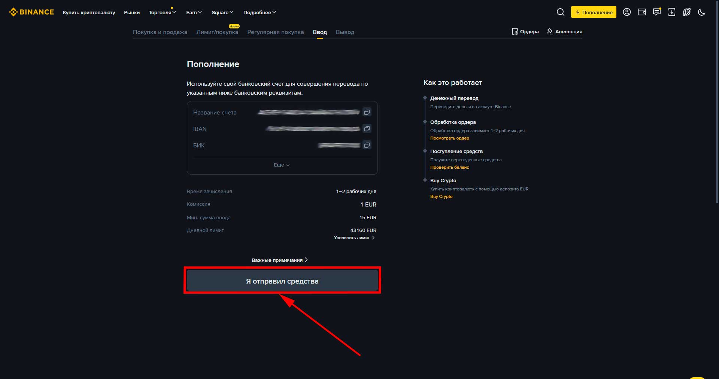Expand the Торговля menu

[162, 12]
